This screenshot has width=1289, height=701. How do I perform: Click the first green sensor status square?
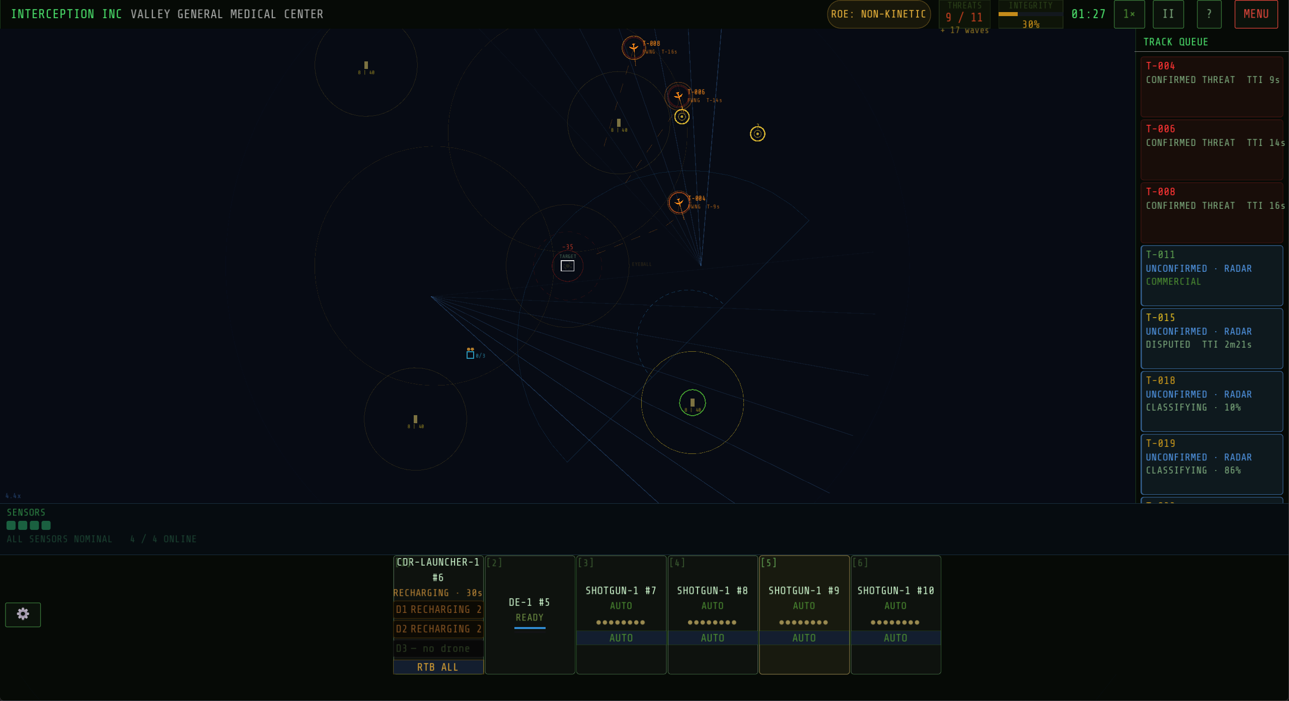pos(11,525)
